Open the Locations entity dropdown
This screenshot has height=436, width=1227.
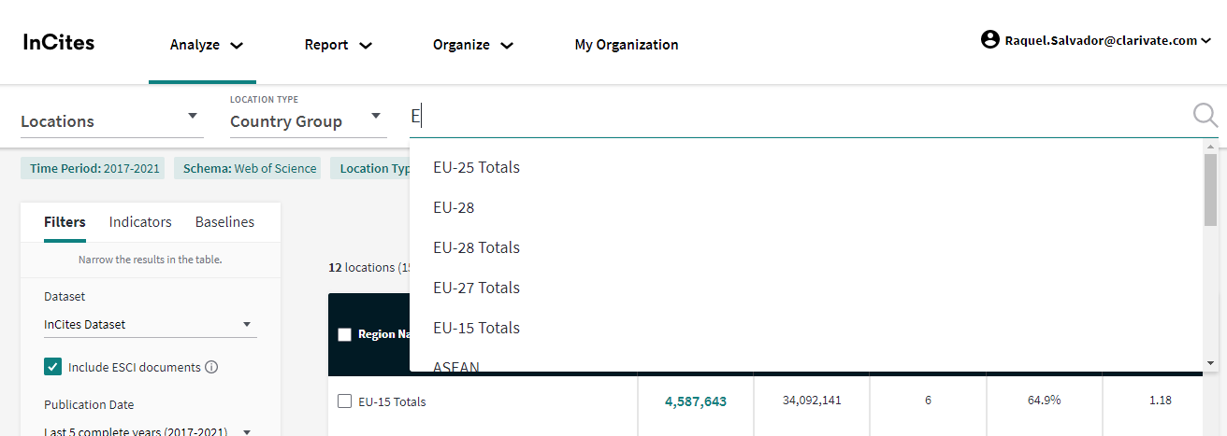110,120
